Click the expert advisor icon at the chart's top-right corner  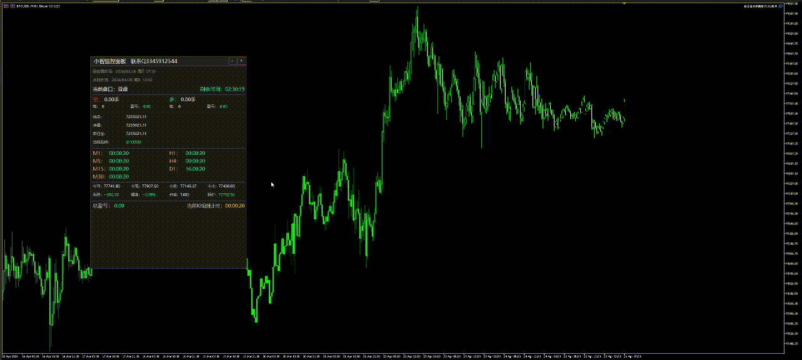coord(782,6)
